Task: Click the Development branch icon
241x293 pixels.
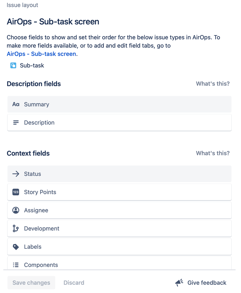Action: tap(16, 228)
